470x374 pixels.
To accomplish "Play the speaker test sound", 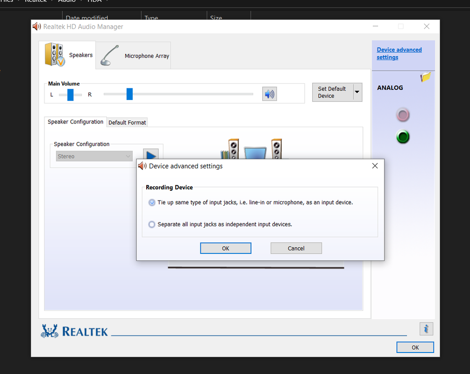I will coord(151,154).
